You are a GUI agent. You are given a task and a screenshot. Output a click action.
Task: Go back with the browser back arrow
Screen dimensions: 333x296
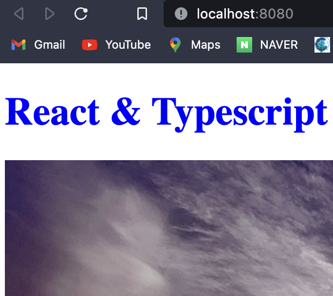pyautogui.click(x=18, y=14)
